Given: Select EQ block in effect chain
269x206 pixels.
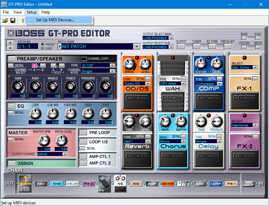Looking at the screenshot, I should click(x=136, y=184).
